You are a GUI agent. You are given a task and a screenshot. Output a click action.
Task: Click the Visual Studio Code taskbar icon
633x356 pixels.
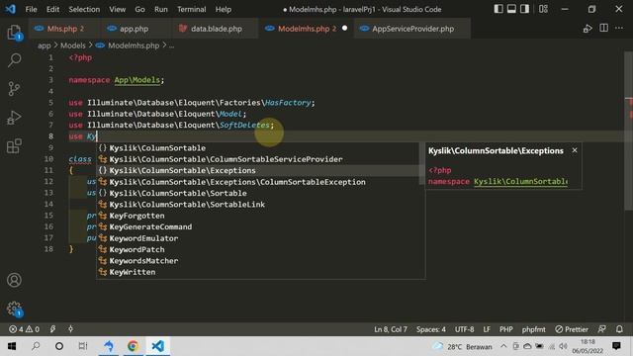[158, 346]
